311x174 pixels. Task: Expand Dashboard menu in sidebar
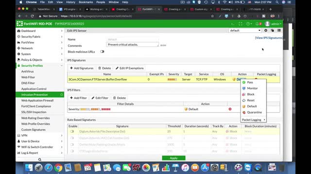click(40, 31)
